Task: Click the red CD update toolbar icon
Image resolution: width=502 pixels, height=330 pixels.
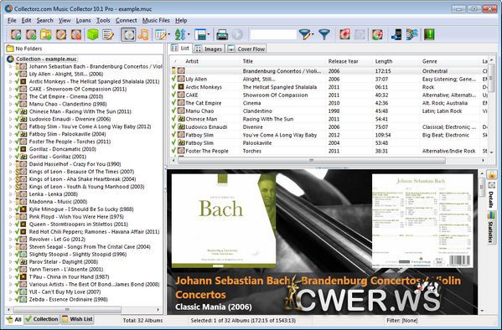Action: (344, 34)
